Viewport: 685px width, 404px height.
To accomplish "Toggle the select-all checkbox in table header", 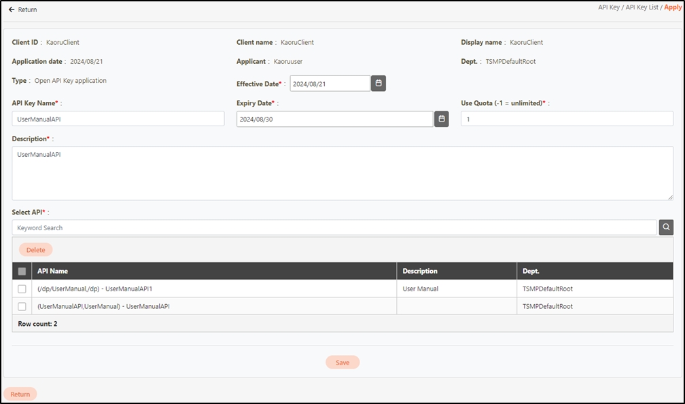I will pos(22,271).
